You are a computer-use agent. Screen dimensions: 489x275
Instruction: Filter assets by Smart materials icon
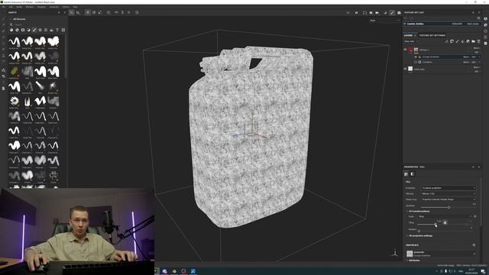pyautogui.click(x=17, y=30)
